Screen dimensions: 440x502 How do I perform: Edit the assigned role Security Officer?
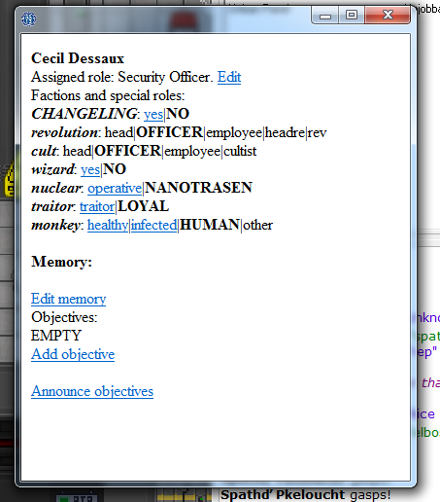point(229,77)
